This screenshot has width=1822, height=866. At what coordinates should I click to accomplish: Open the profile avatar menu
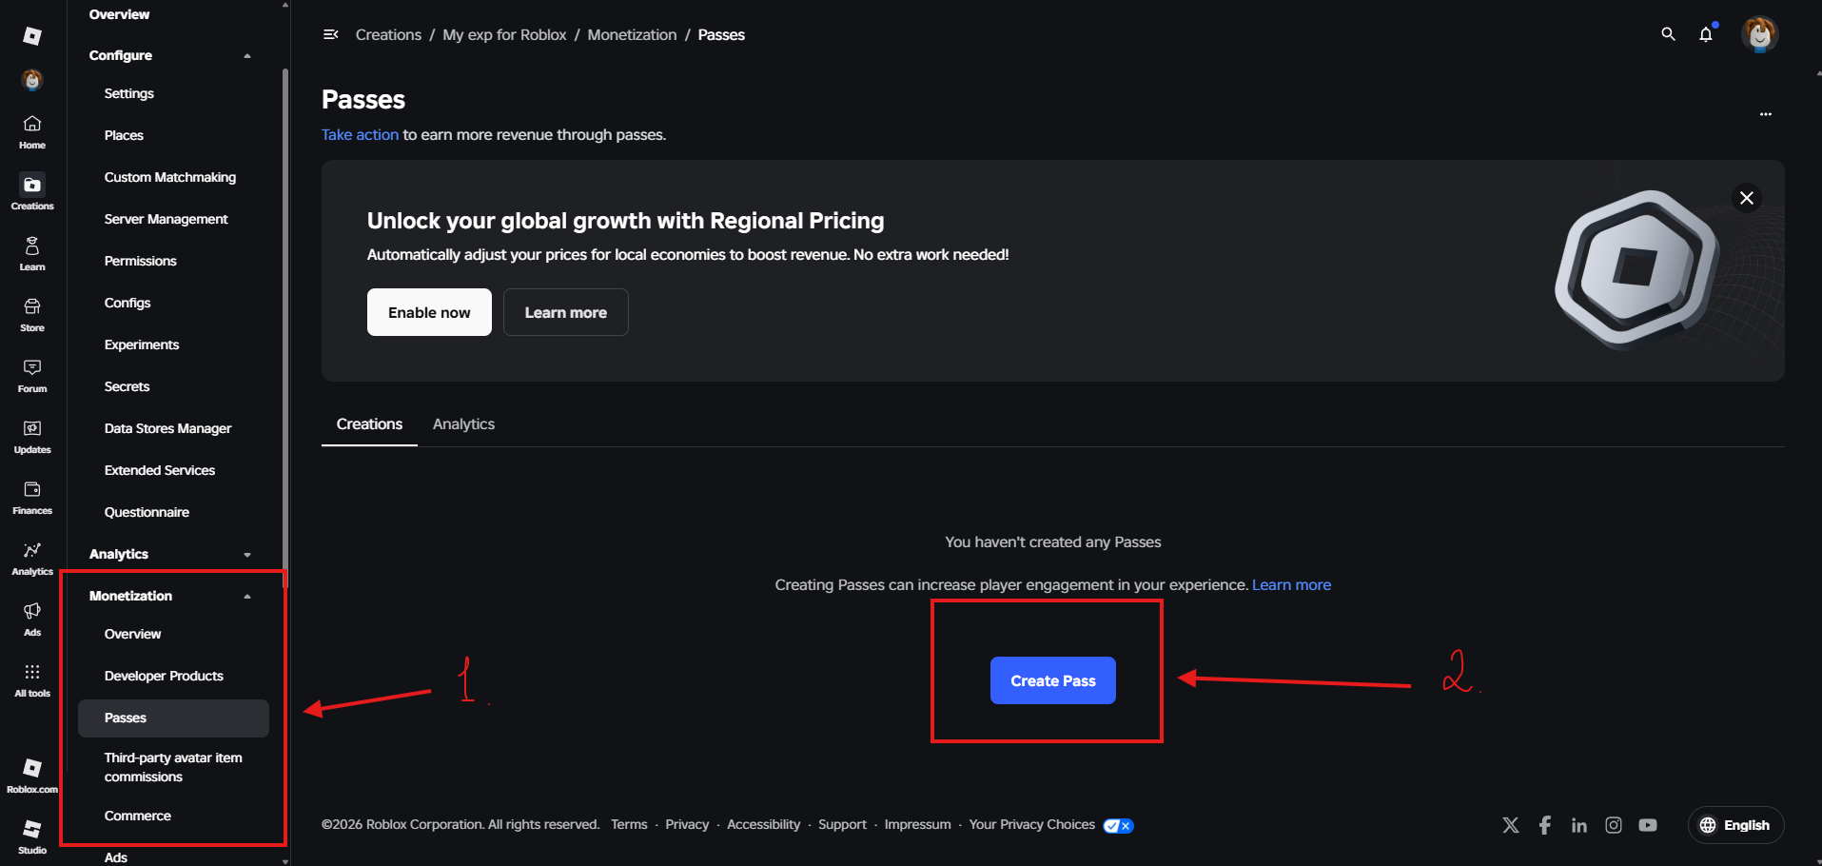[1760, 34]
